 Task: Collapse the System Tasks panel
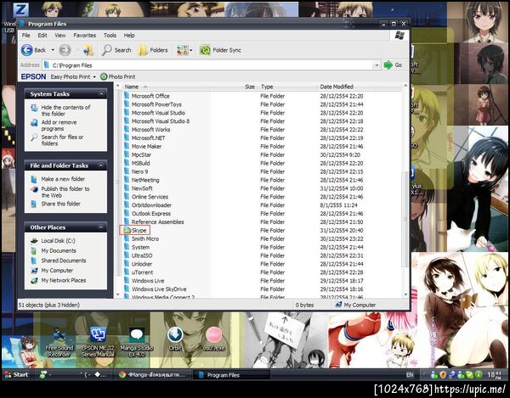(x=101, y=94)
